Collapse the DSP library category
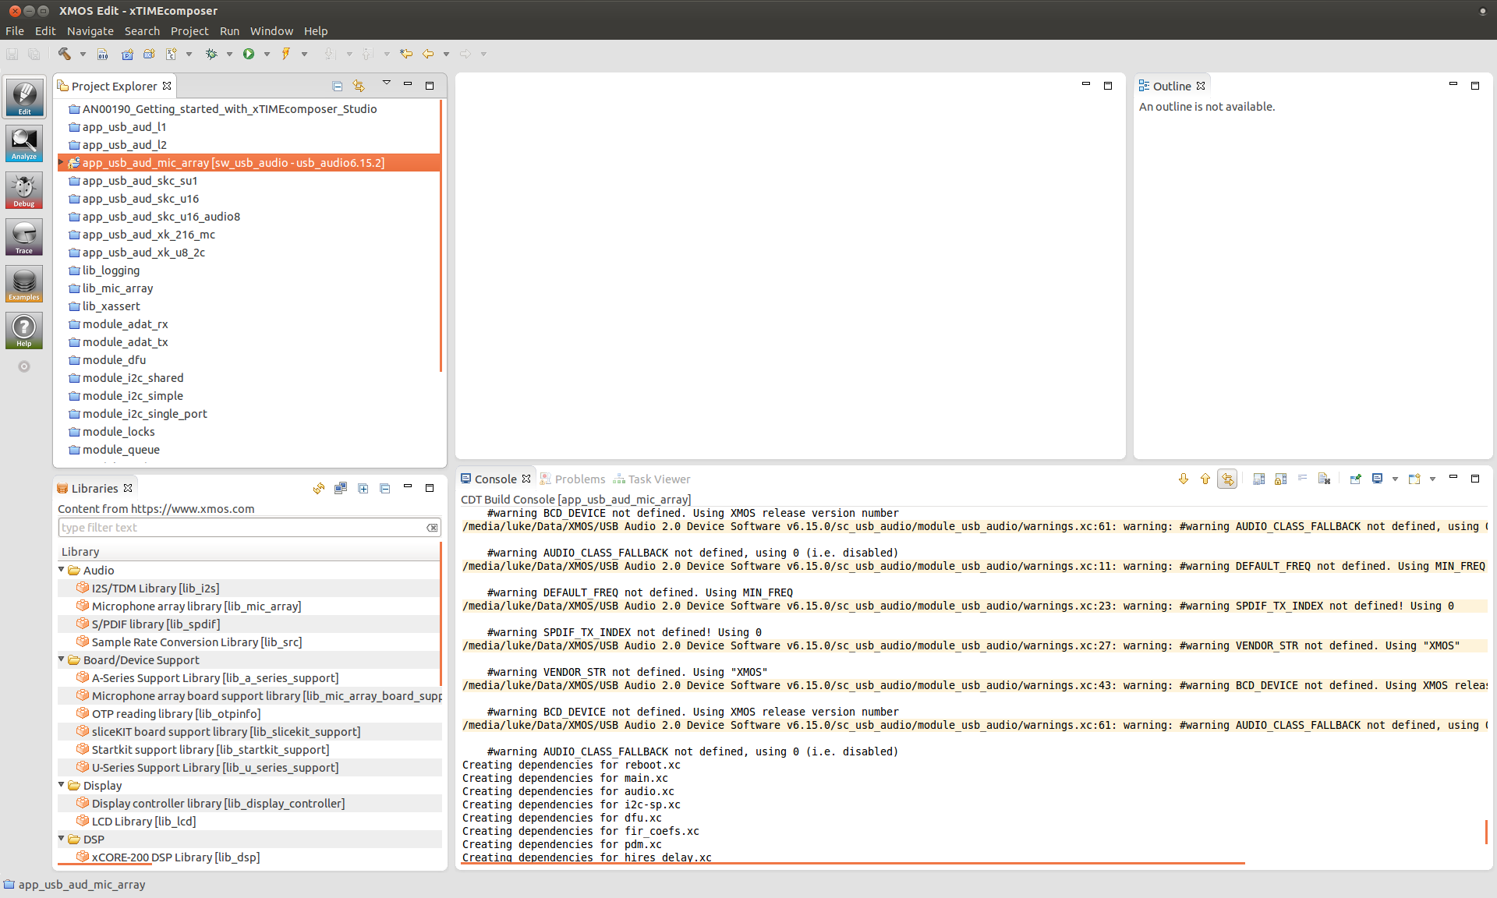The width and height of the screenshot is (1497, 898). pyautogui.click(x=62, y=839)
